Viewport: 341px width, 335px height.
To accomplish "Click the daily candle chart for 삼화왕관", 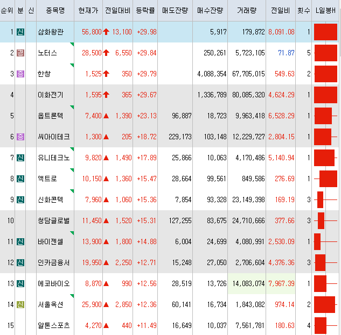I will coord(325,32).
